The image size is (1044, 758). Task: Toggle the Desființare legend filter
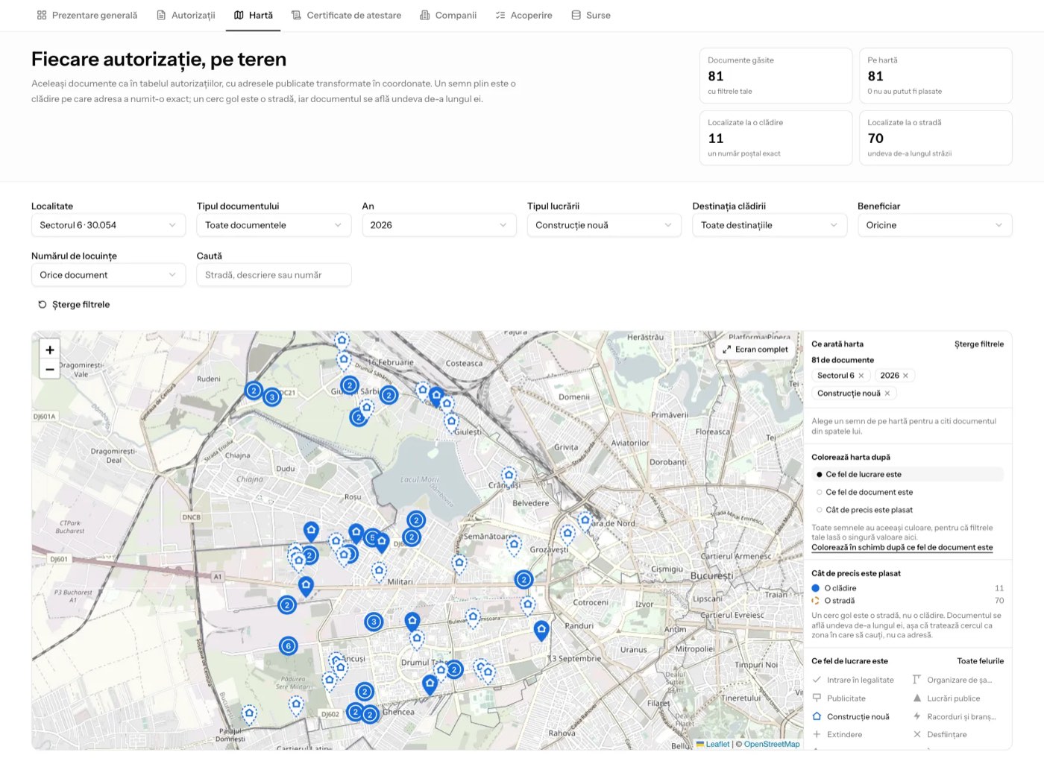tap(940, 734)
